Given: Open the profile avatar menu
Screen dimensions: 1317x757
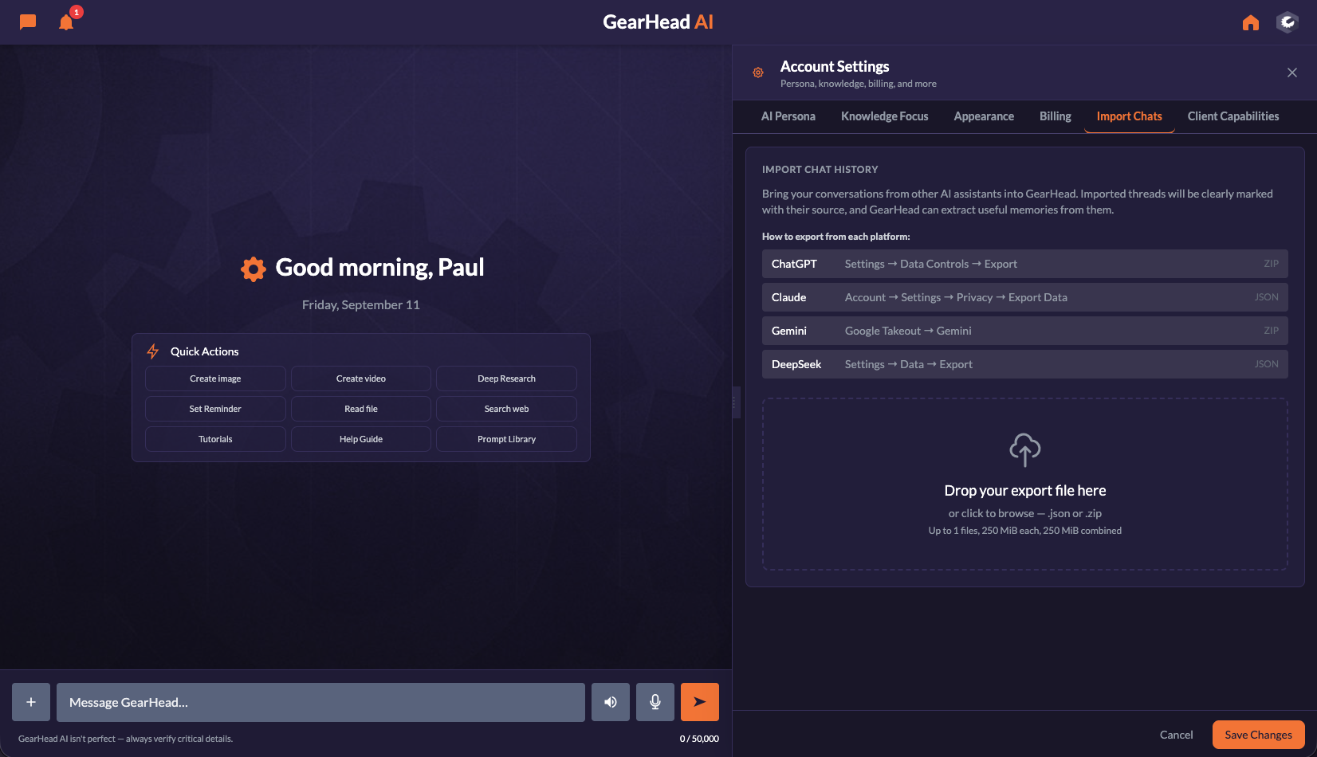Looking at the screenshot, I should 1288,22.
